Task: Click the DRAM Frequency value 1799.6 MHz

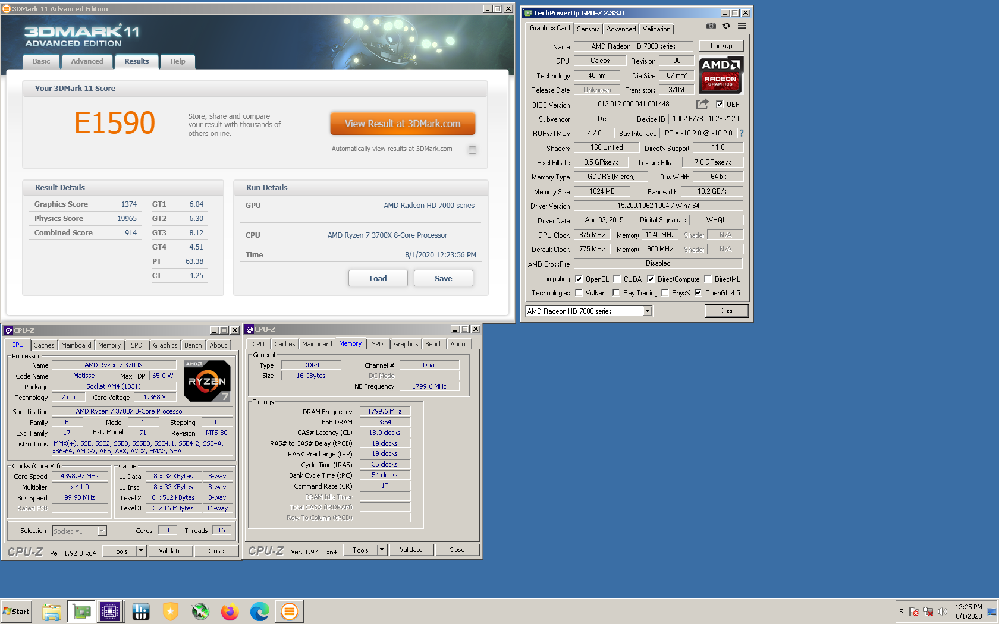Action: pos(385,411)
